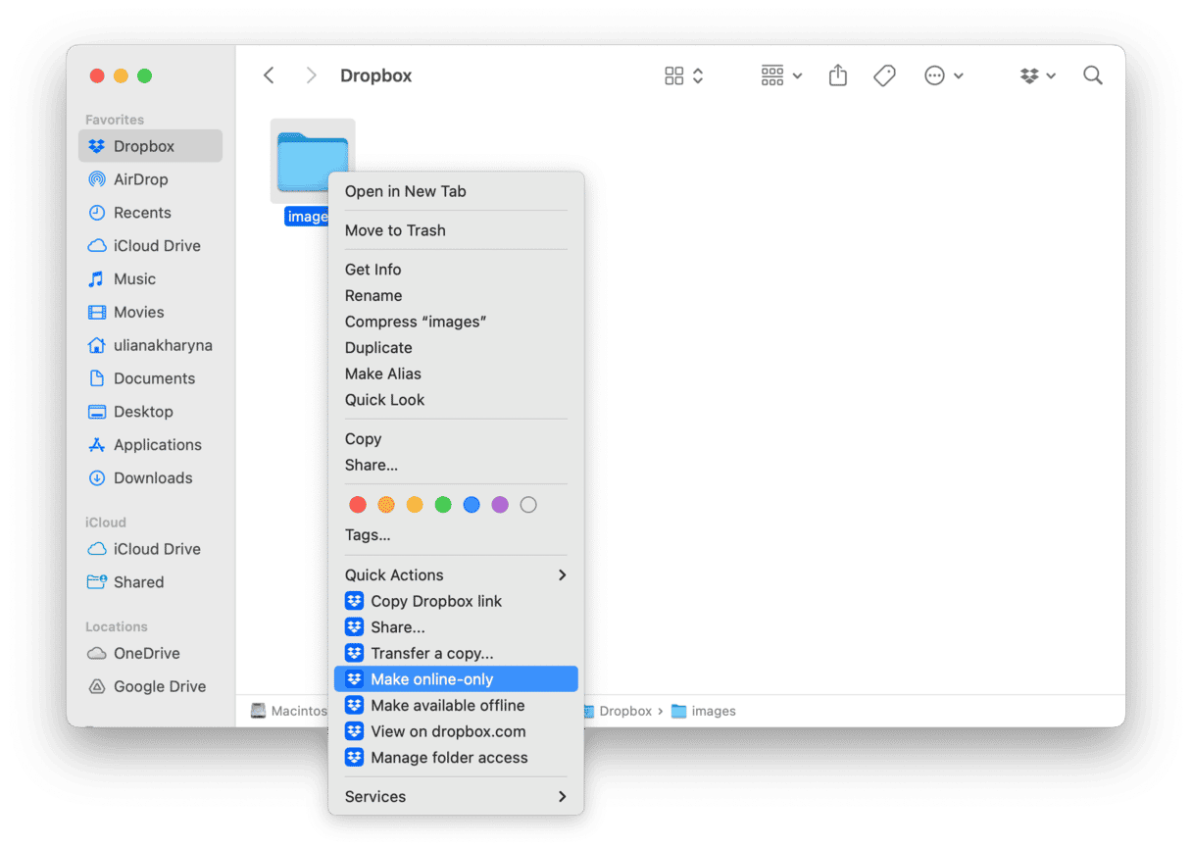
Task: Click images in the path bar
Action: coord(704,711)
